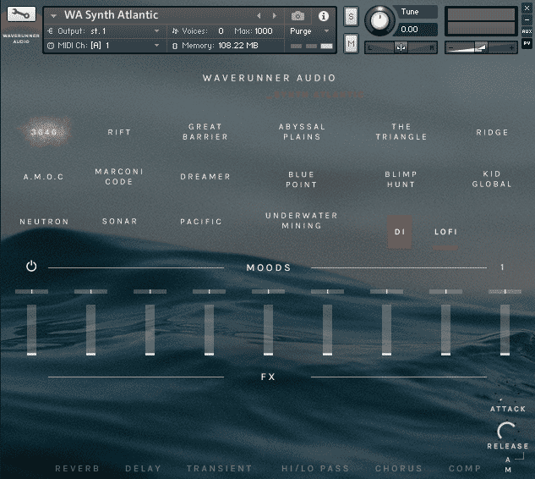The image size is (535, 479).
Task: Expand the instrument header dropdown arrow
Action: tap(53, 16)
